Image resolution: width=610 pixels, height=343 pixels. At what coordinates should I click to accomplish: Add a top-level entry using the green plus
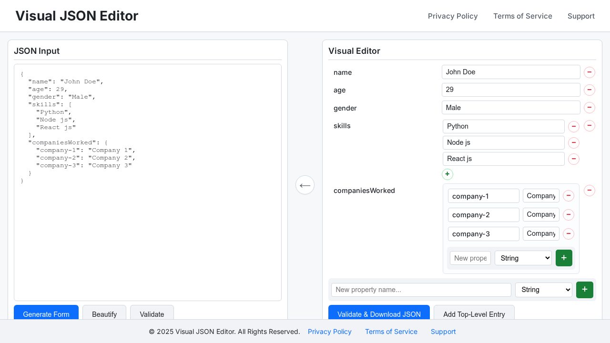(585, 290)
